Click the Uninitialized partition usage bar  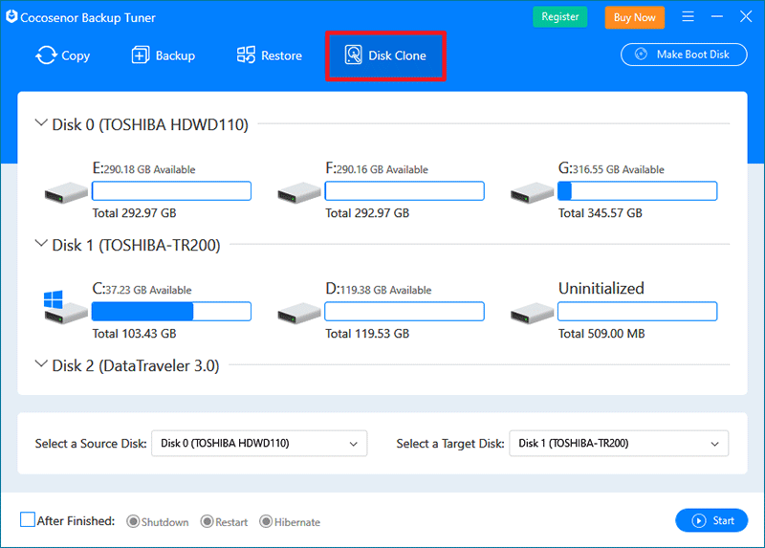[638, 312]
